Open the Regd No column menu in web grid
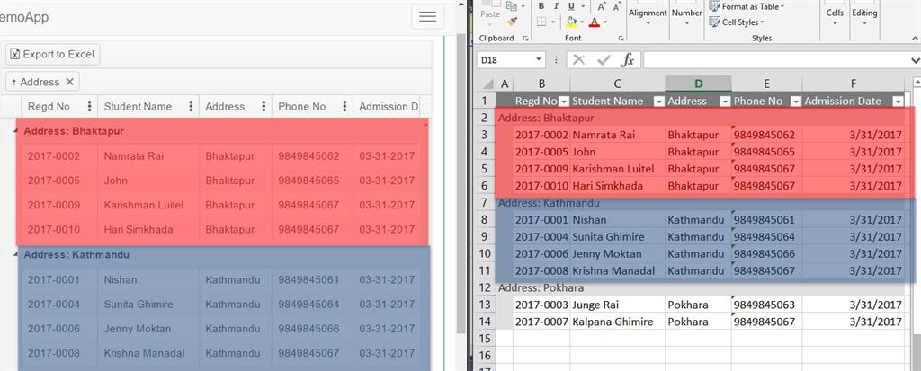The width and height of the screenshot is (921, 371). 89,106
